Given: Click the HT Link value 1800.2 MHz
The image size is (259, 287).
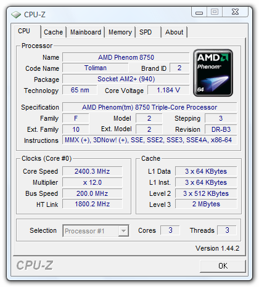Looking at the screenshot, I should [92, 204].
